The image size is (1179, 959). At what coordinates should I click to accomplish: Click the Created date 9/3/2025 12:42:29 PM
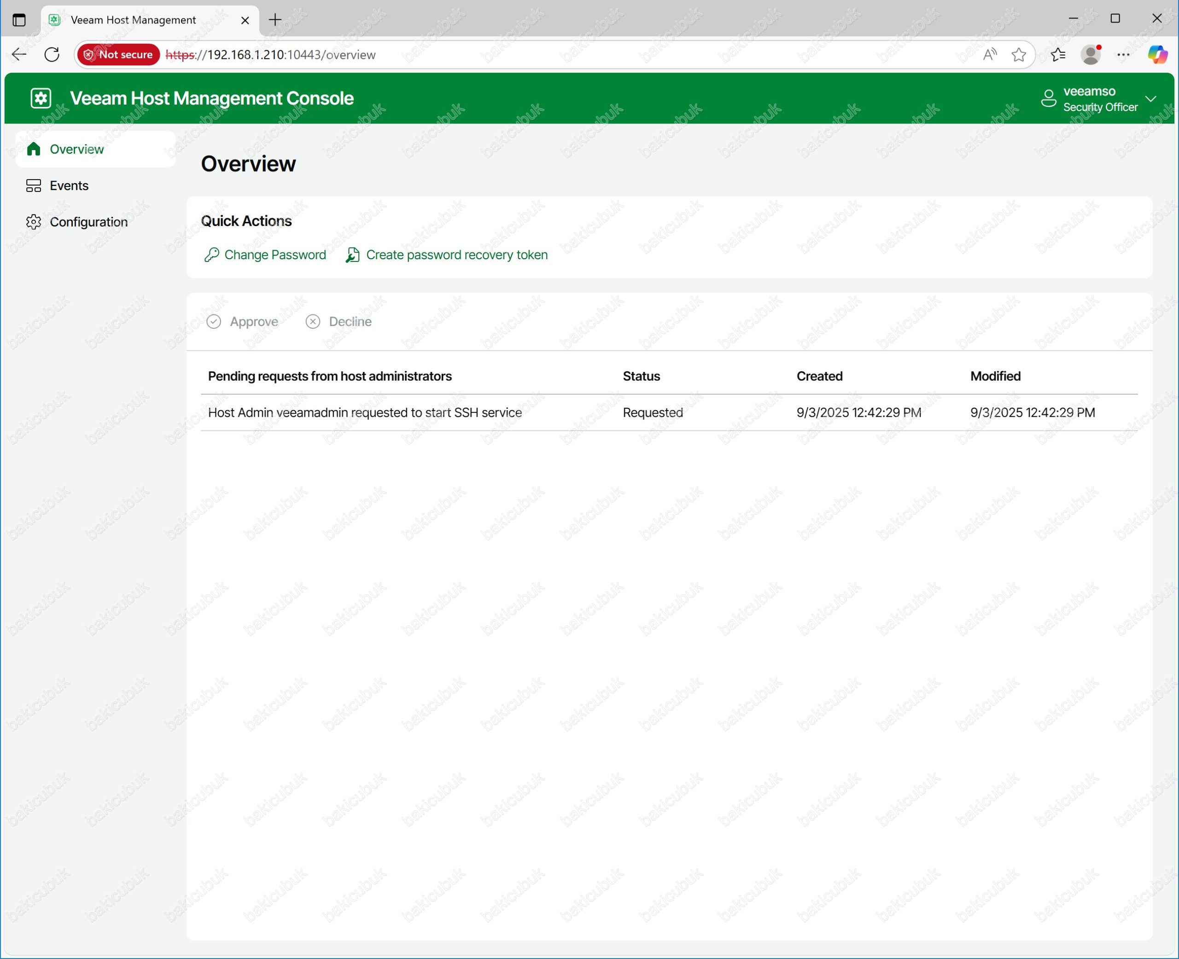(858, 413)
